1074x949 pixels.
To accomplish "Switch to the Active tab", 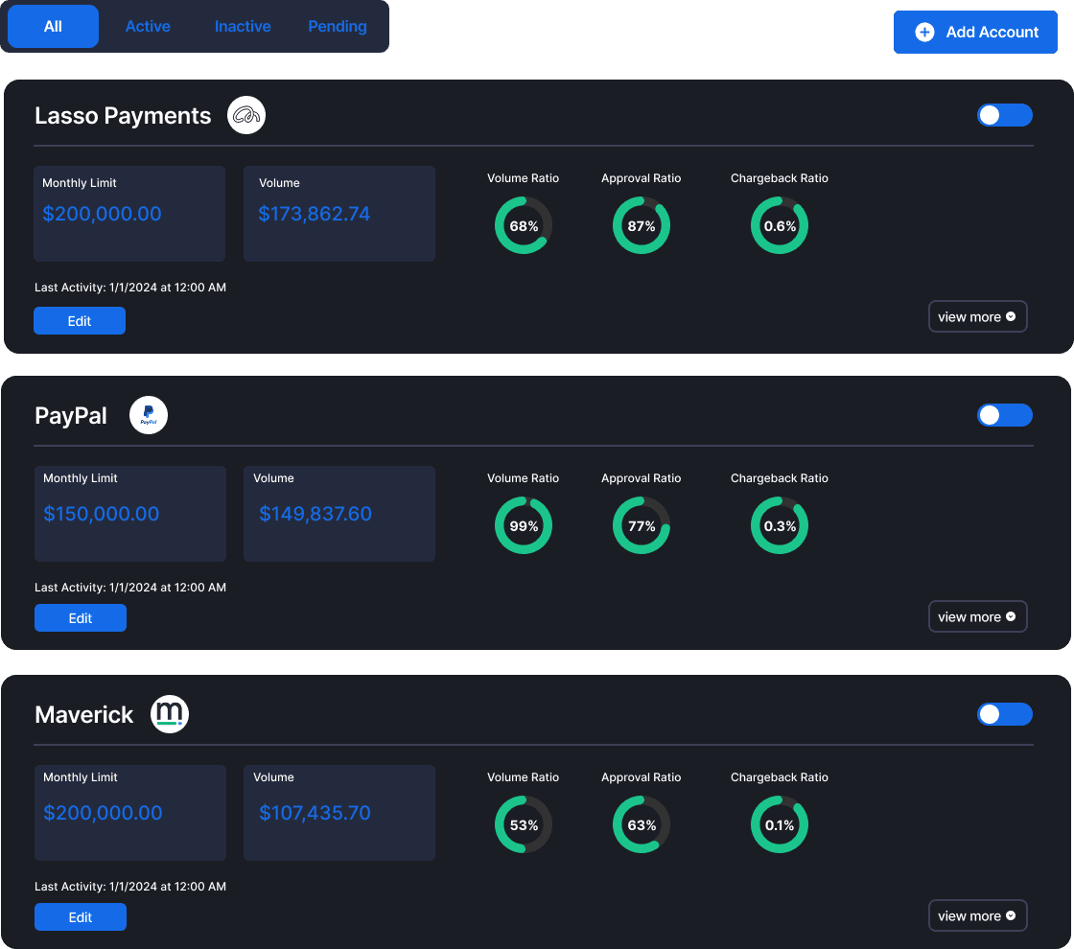I will [x=148, y=26].
